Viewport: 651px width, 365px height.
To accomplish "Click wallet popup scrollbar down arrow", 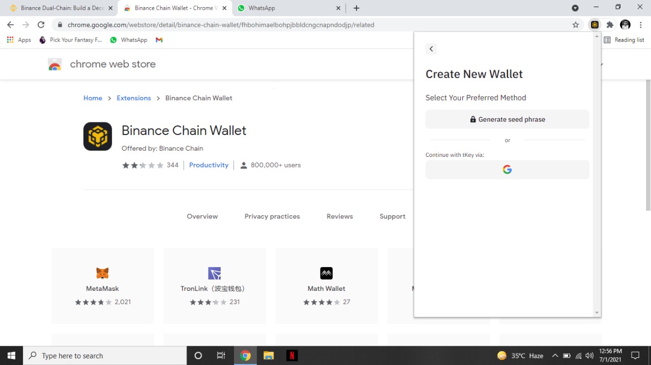I will tap(597, 313).
